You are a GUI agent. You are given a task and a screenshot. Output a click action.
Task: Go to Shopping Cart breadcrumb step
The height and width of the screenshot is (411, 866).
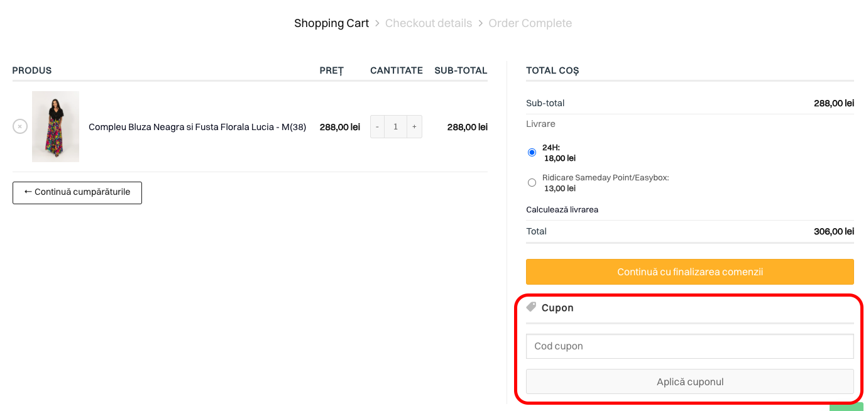(331, 23)
